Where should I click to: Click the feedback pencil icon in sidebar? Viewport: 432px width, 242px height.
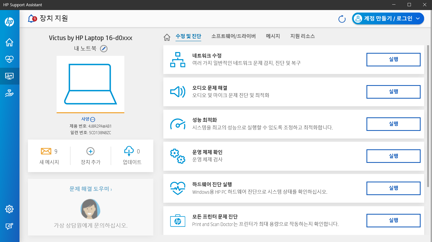click(9, 226)
